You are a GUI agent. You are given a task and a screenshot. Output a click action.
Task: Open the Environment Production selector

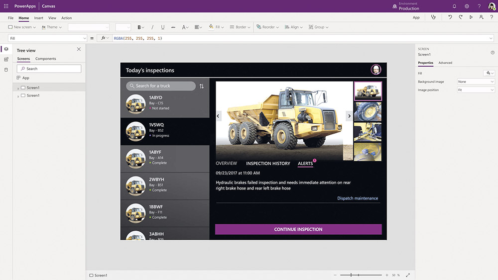pyautogui.click(x=406, y=6)
